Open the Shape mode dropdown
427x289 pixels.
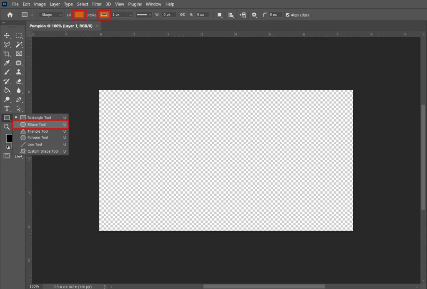pos(51,15)
